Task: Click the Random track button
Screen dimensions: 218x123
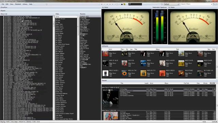Action: [x=115, y=4]
